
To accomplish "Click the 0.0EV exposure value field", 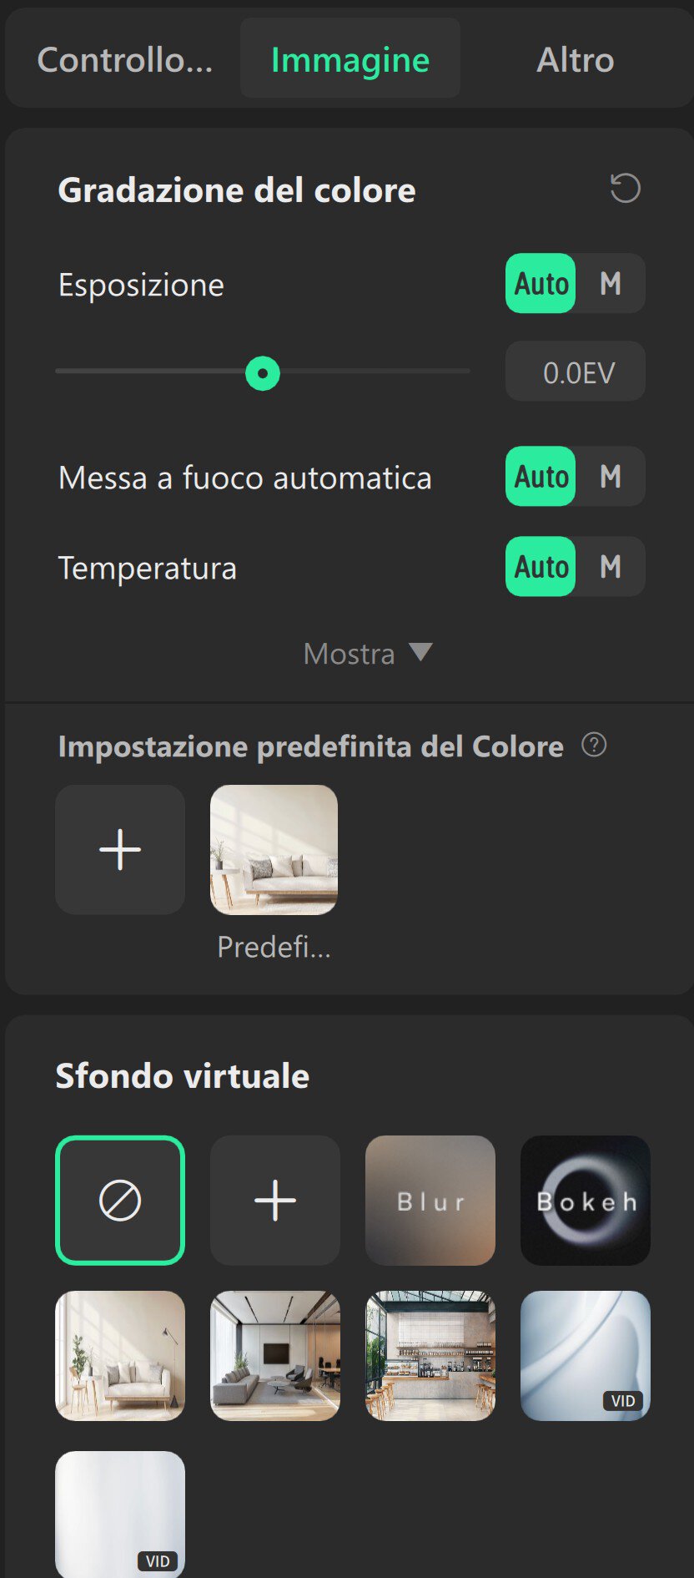I will pos(576,372).
